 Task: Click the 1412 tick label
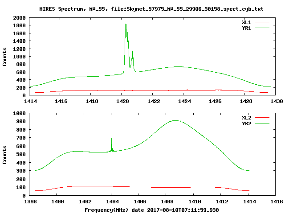pos(222,202)
